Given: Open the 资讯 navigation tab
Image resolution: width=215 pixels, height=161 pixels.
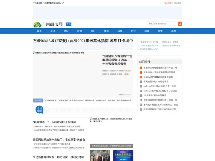Looking at the screenshot, I should (x=53, y=31).
